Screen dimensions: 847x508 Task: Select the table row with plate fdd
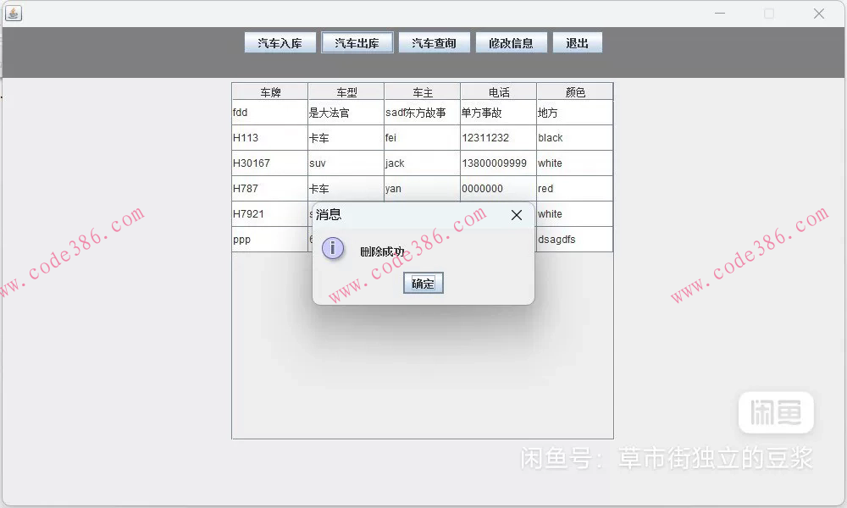pyautogui.click(x=269, y=112)
